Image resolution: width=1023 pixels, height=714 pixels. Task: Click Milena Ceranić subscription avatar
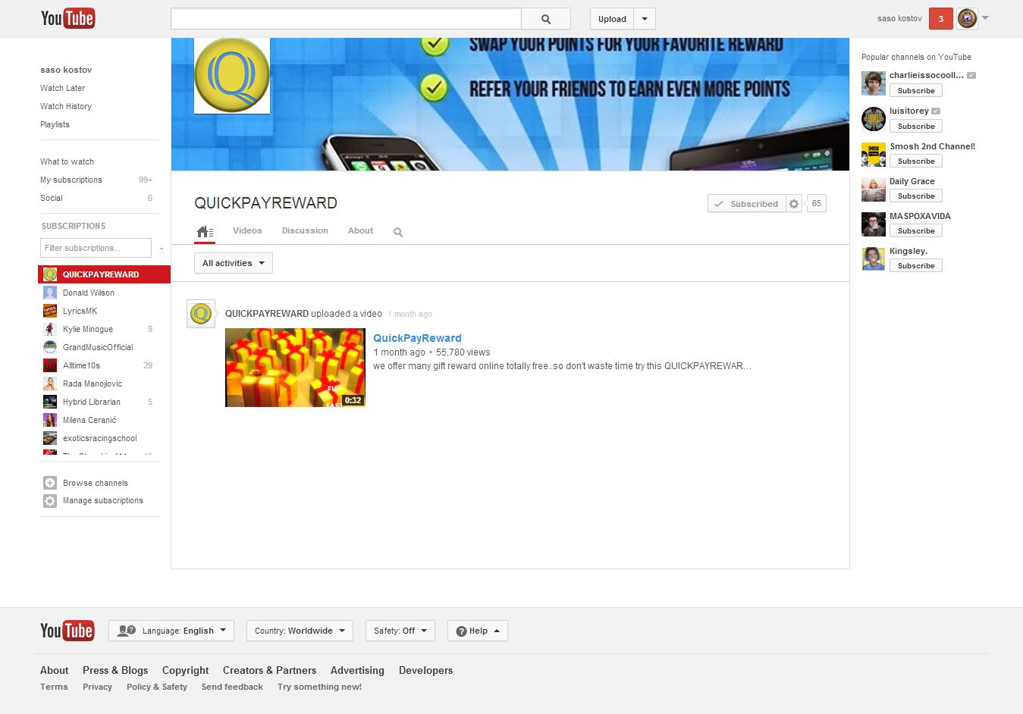pyautogui.click(x=50, y=420)
